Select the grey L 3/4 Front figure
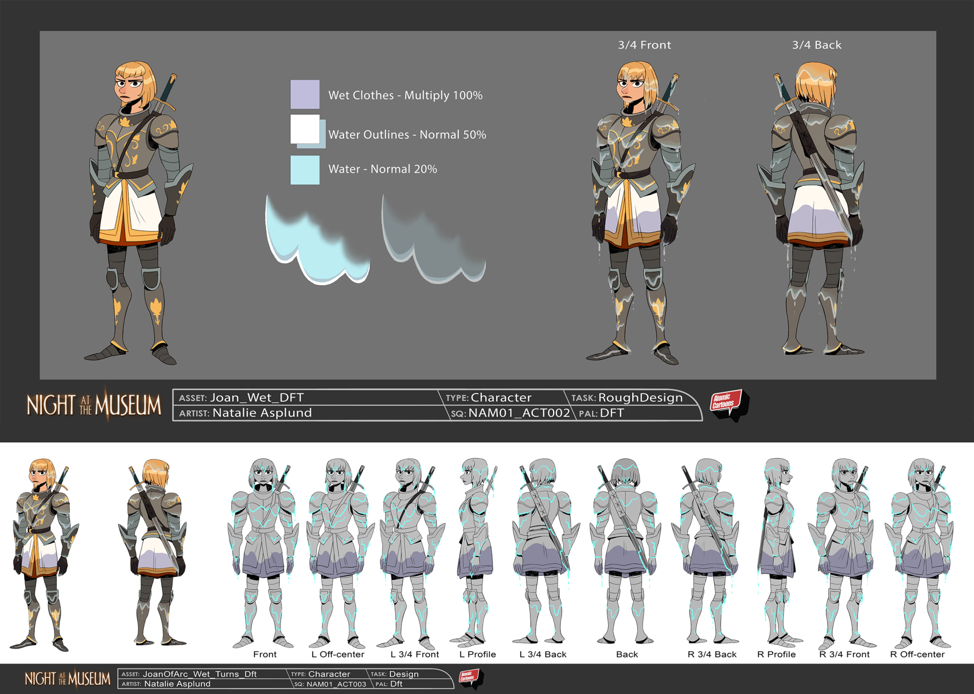Viewport: 974px width, 694px height. tap(411, 553)
